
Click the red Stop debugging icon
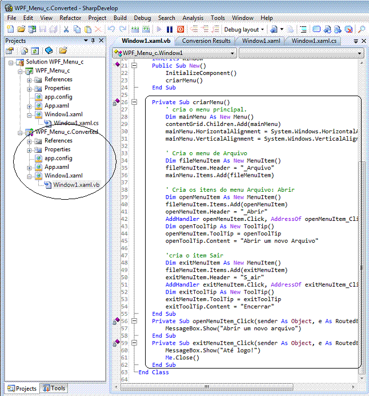point(181,29)
